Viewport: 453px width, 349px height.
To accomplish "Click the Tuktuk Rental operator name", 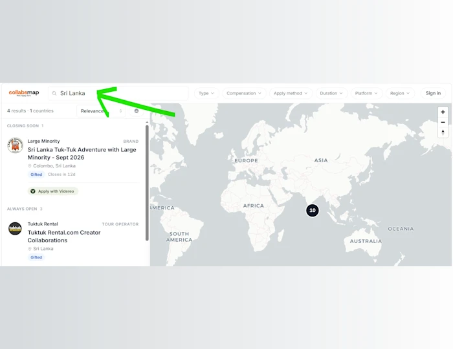I will click(x=43, y=224).
